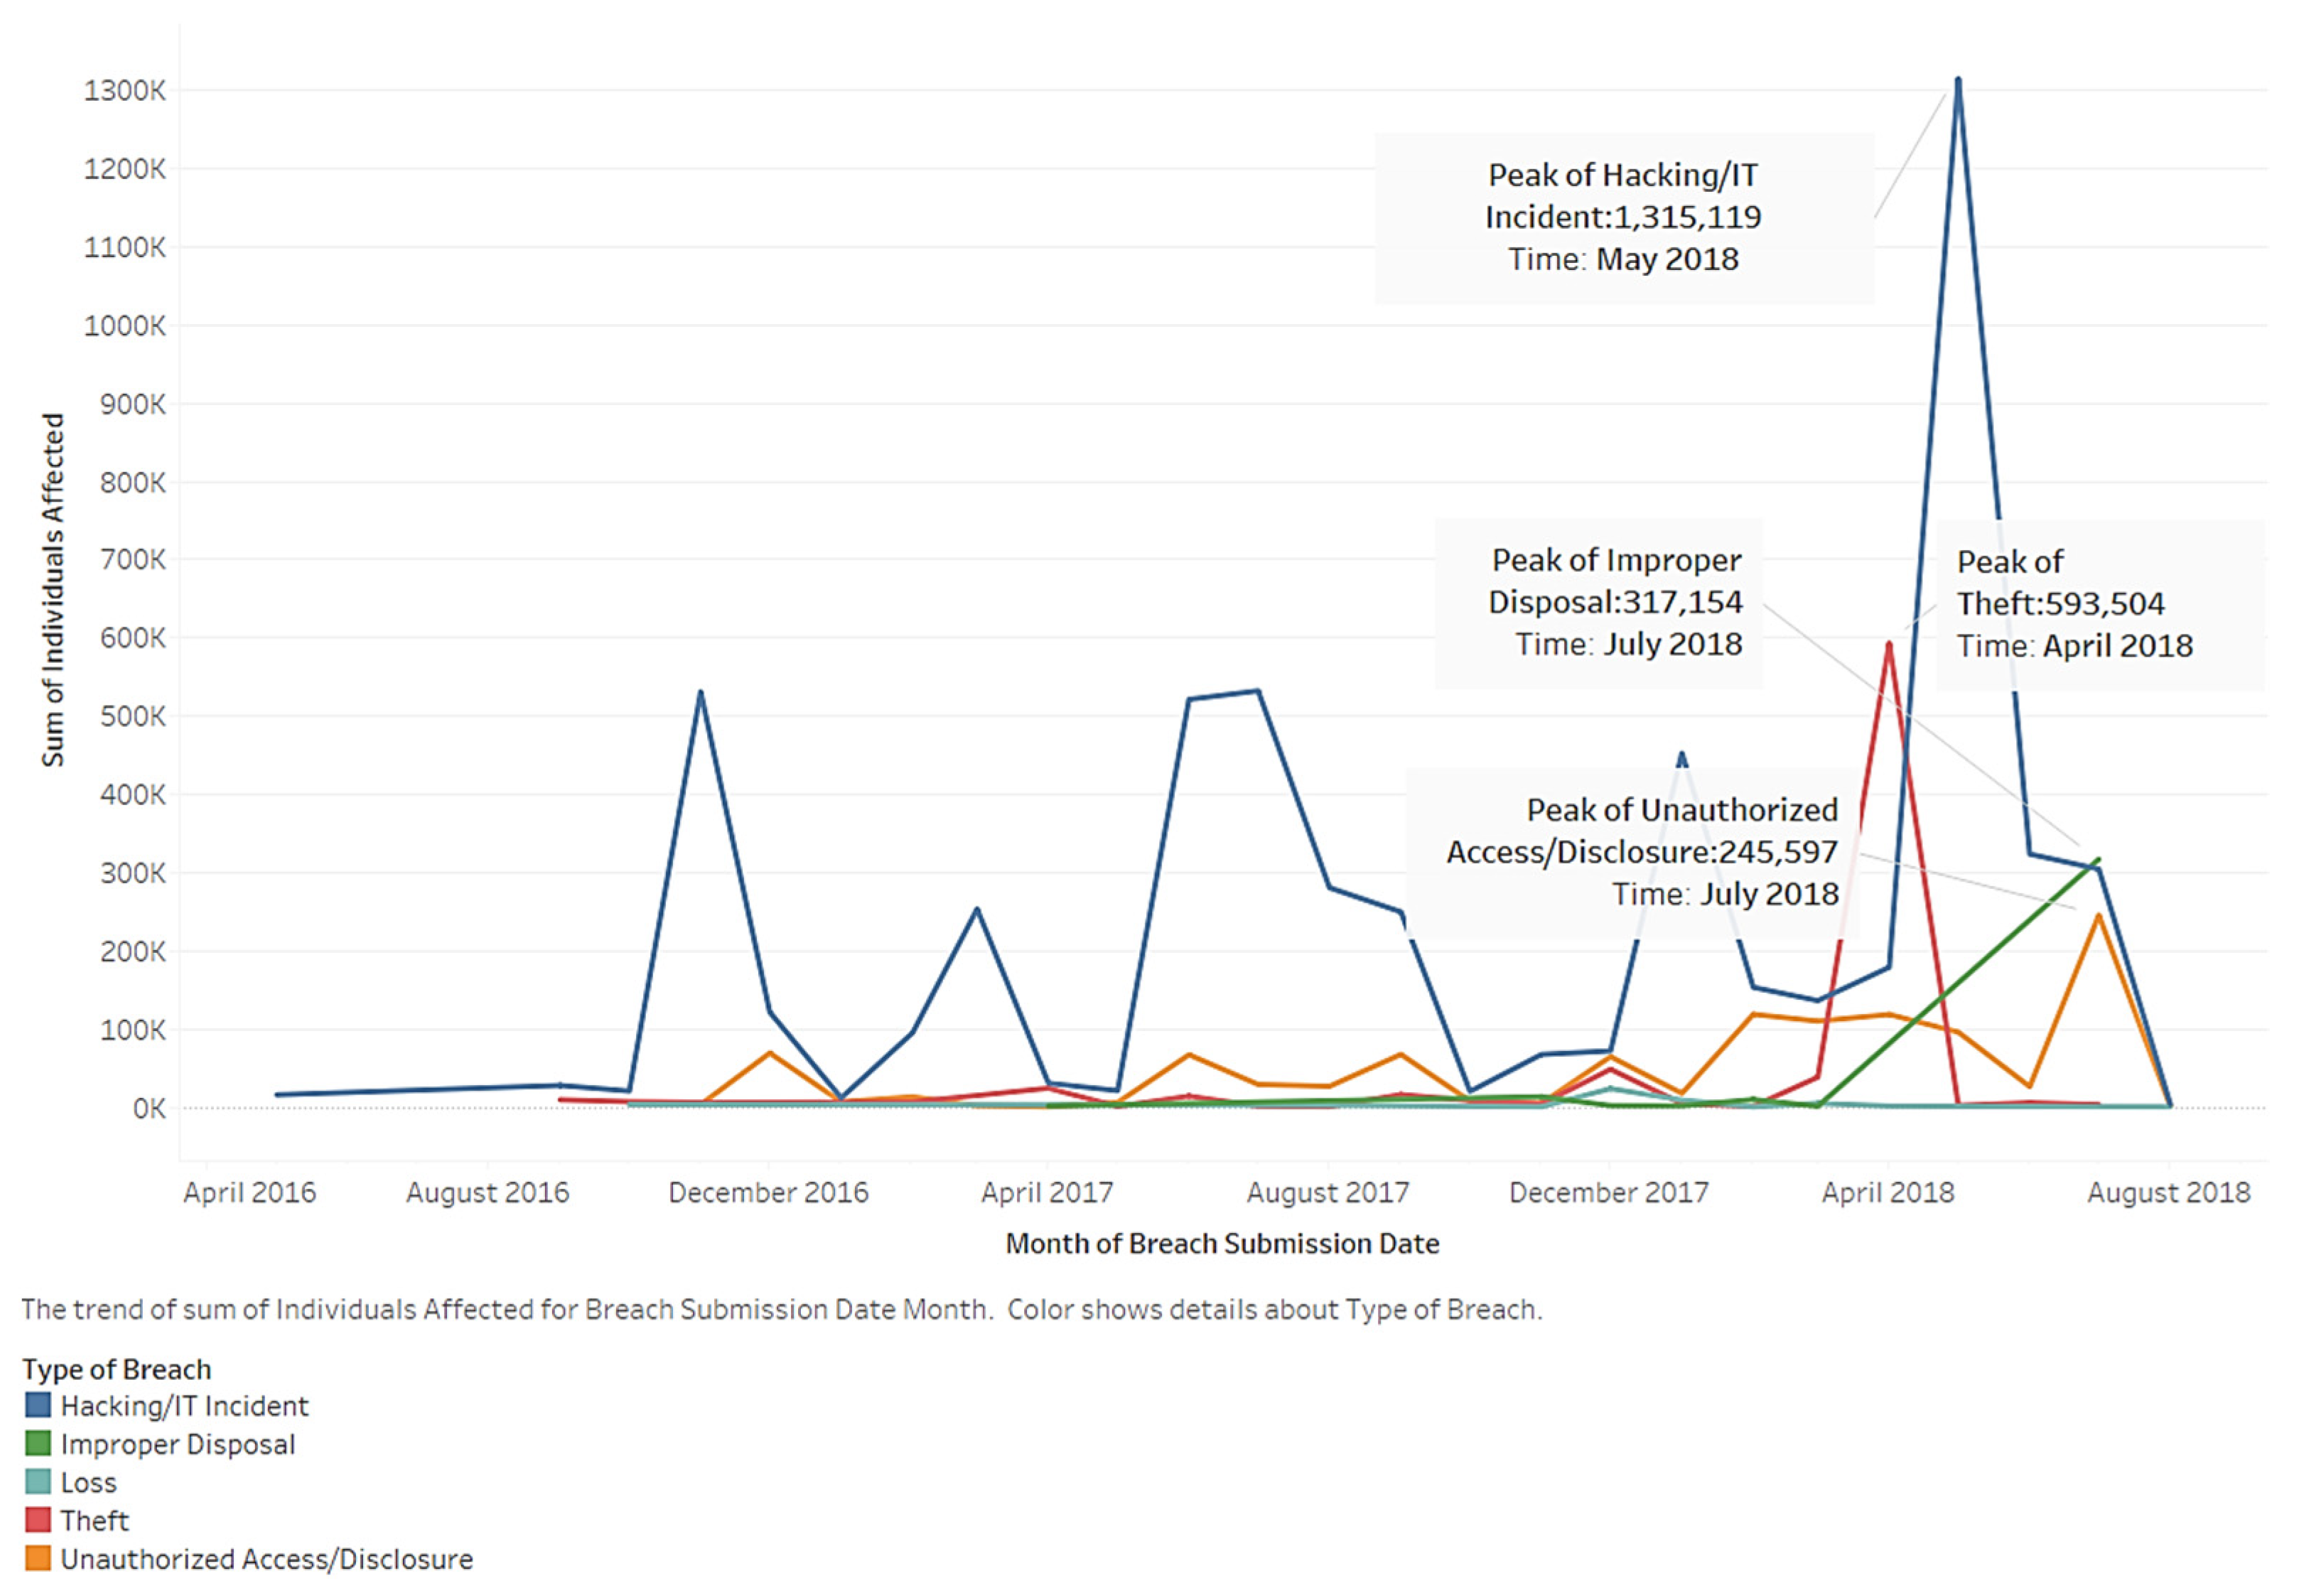Click the Improper Disposal legend label
Image resolution: width=2321 pixels, height=1596 pixels.
[x=178, y=1444]
